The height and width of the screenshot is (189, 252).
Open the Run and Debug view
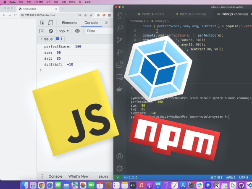coord(119,52)
